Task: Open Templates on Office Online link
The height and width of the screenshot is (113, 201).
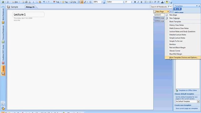Action: coord(187,90)
